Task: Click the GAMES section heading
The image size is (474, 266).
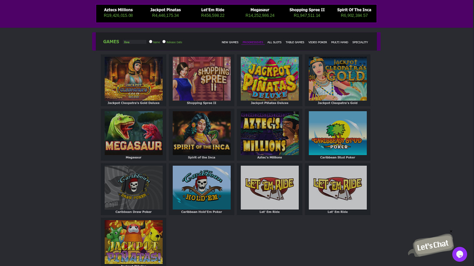Action: (111, 42)
